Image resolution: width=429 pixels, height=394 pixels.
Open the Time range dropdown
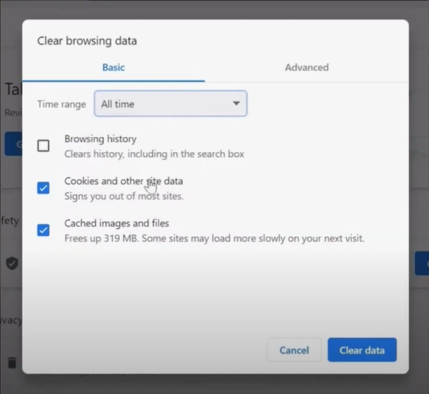click(x=170, y=104)
